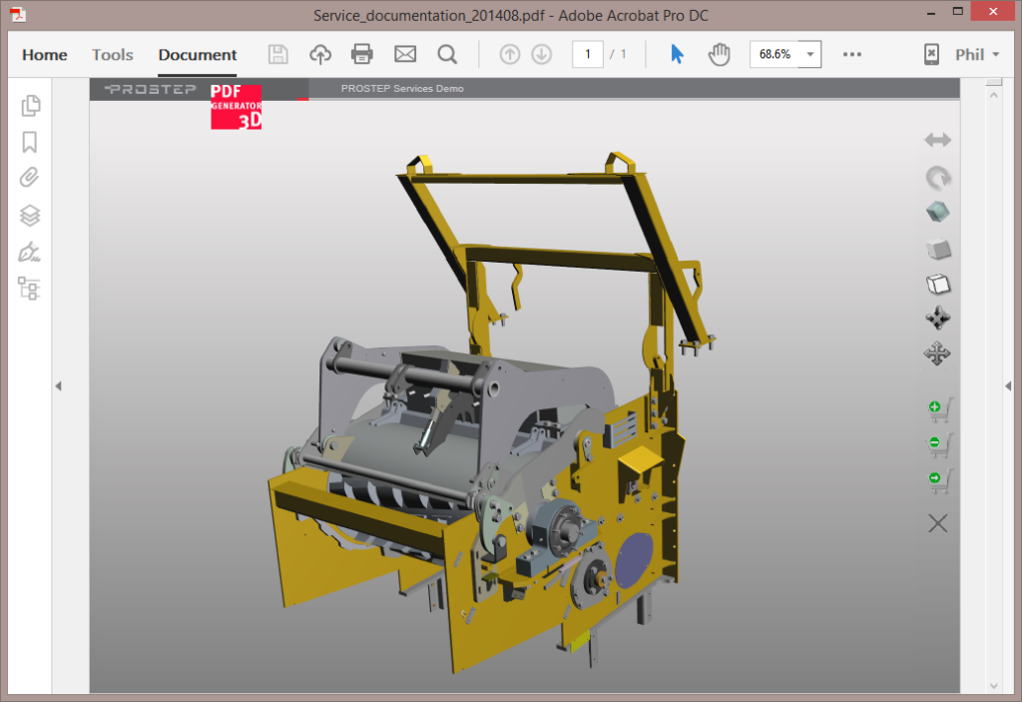Open the Model Tree panel icon
The image size is (1022, 702).
pos(30,289)
